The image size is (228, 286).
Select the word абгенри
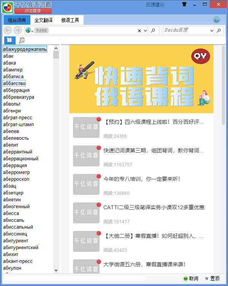click(12, 111)
